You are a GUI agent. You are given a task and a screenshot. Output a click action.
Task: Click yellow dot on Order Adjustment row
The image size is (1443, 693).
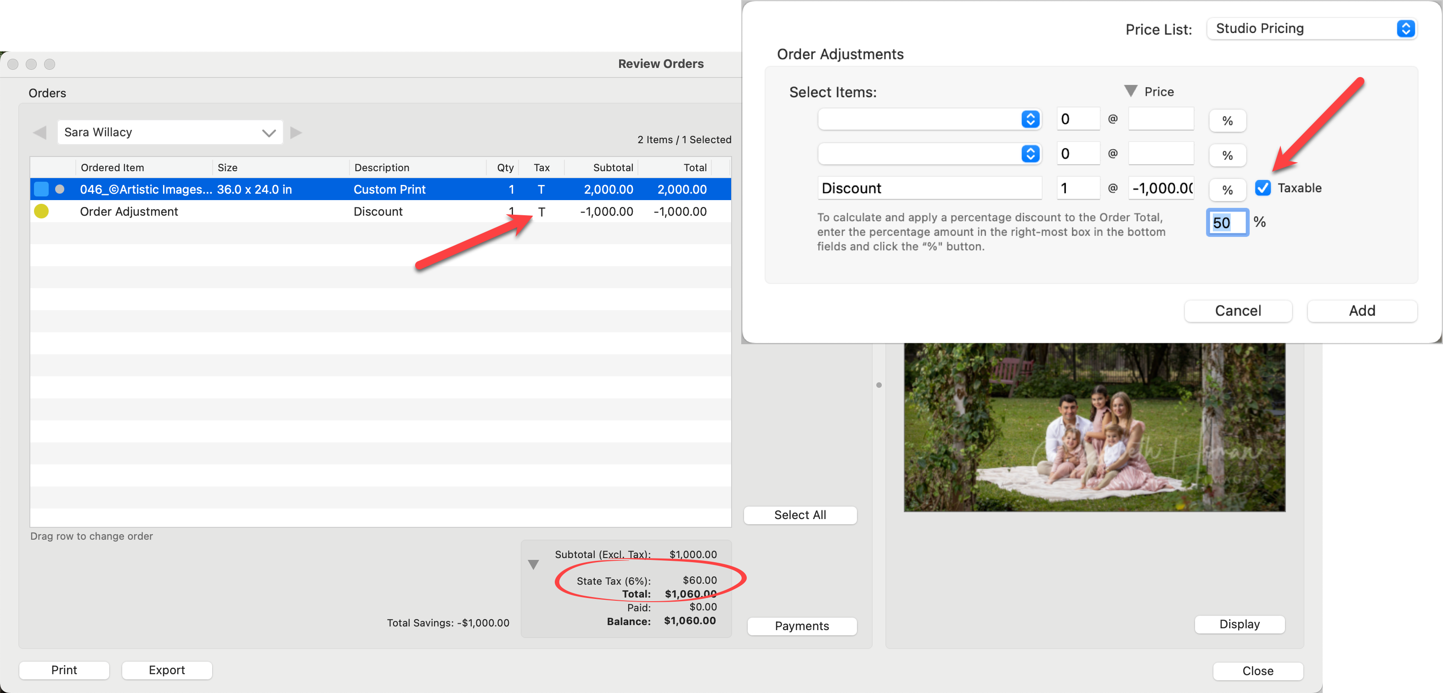pyautogui.click(x=41, y=212)
